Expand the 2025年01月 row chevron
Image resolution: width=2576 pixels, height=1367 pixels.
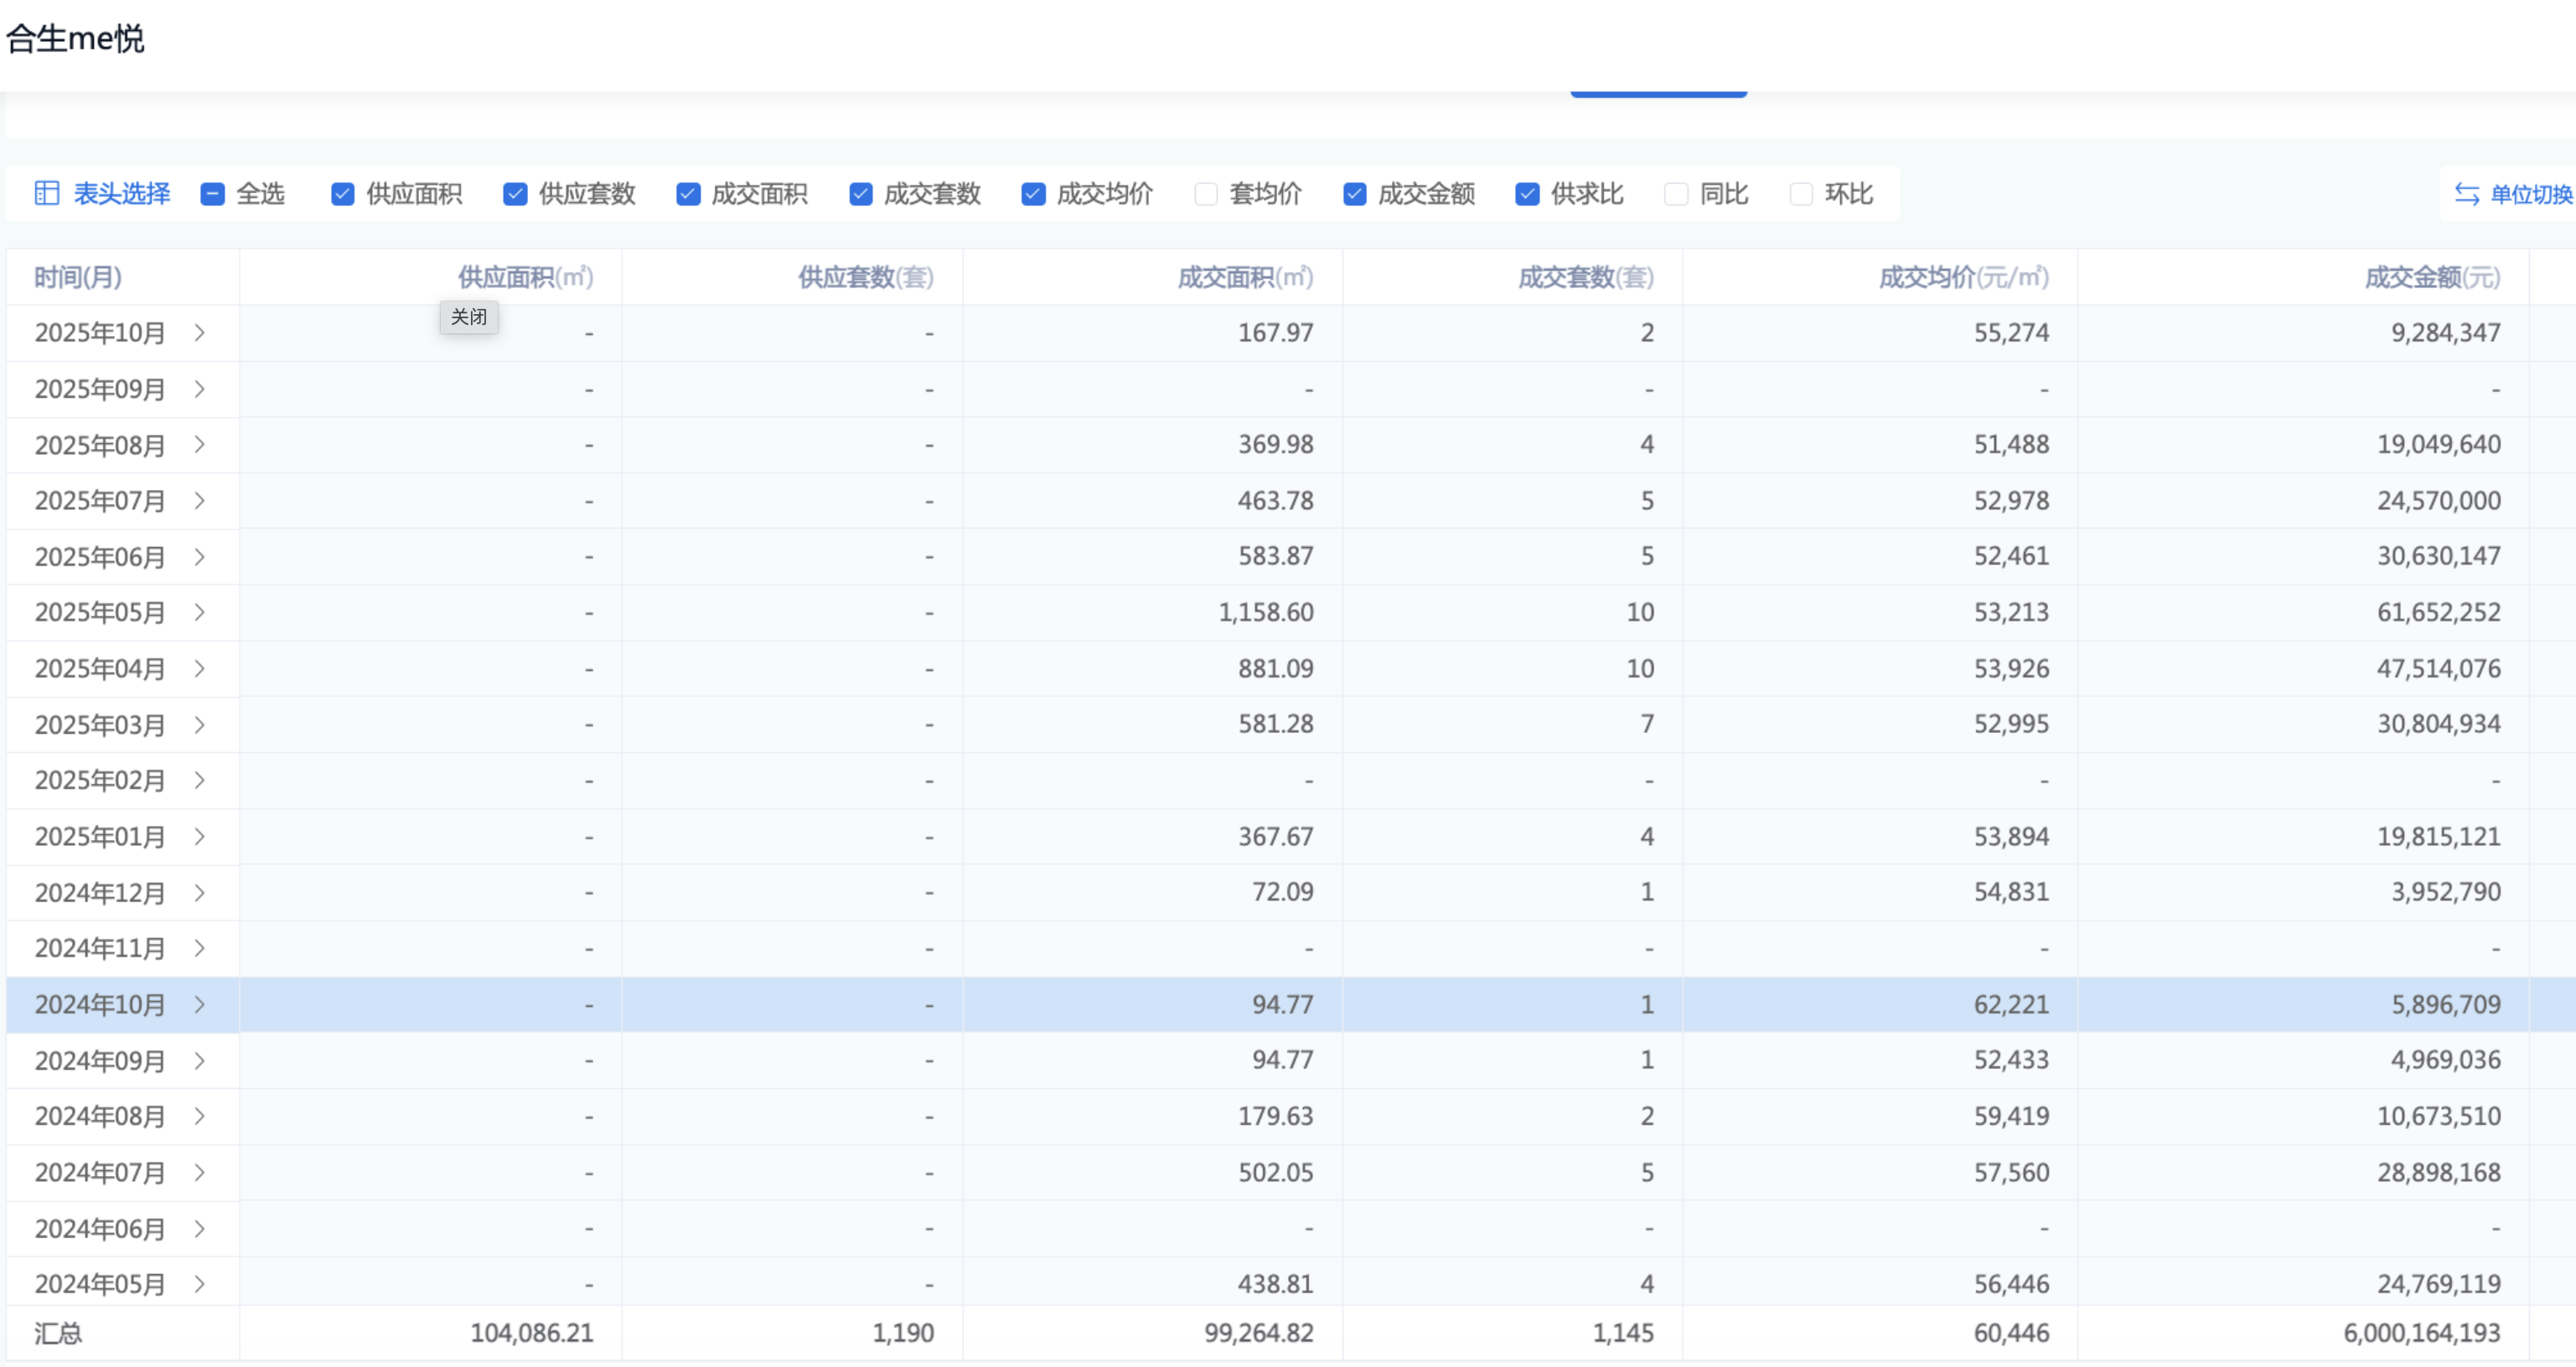coord(199,835)
